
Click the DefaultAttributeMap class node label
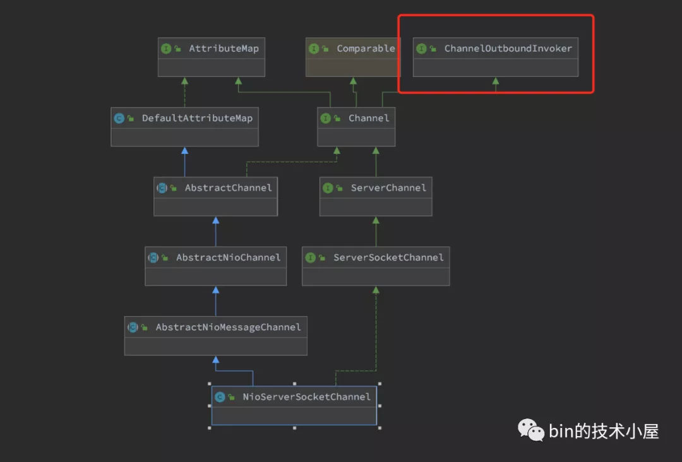pyautogui.click(x=197, y=118)
